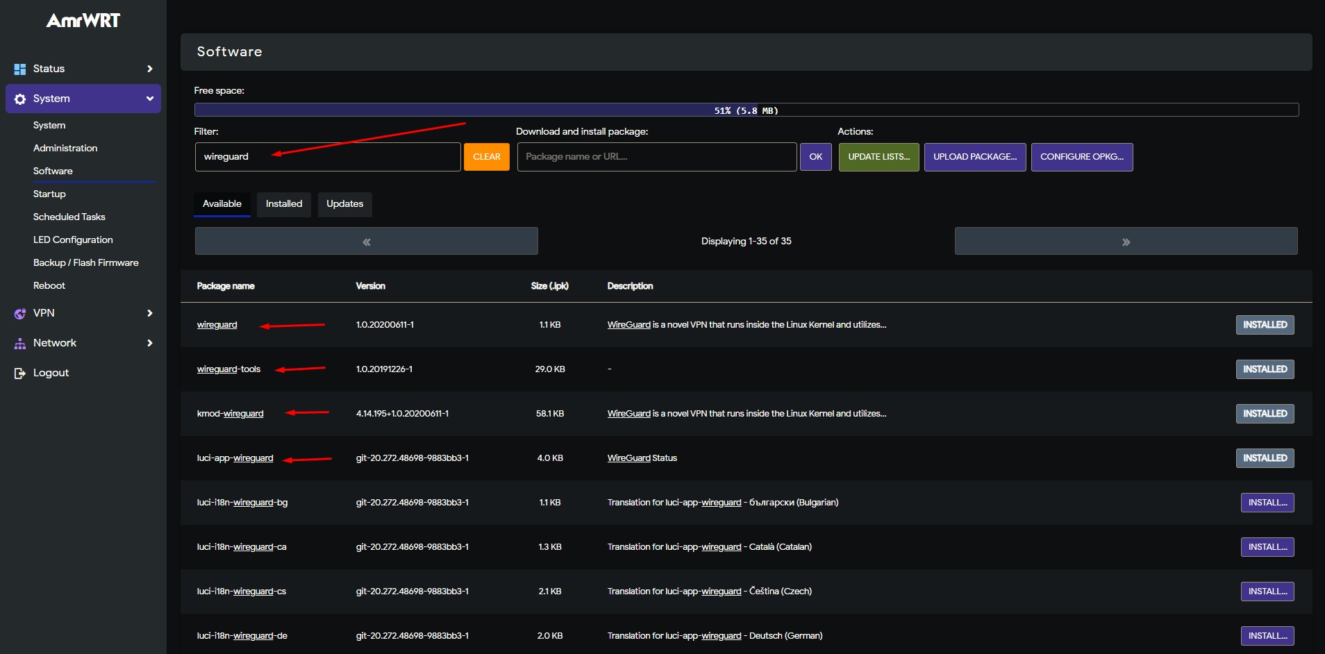Click INSTALLED button for wireguard-tools row
1325x654 pixels.
[x=1265, y=369]
